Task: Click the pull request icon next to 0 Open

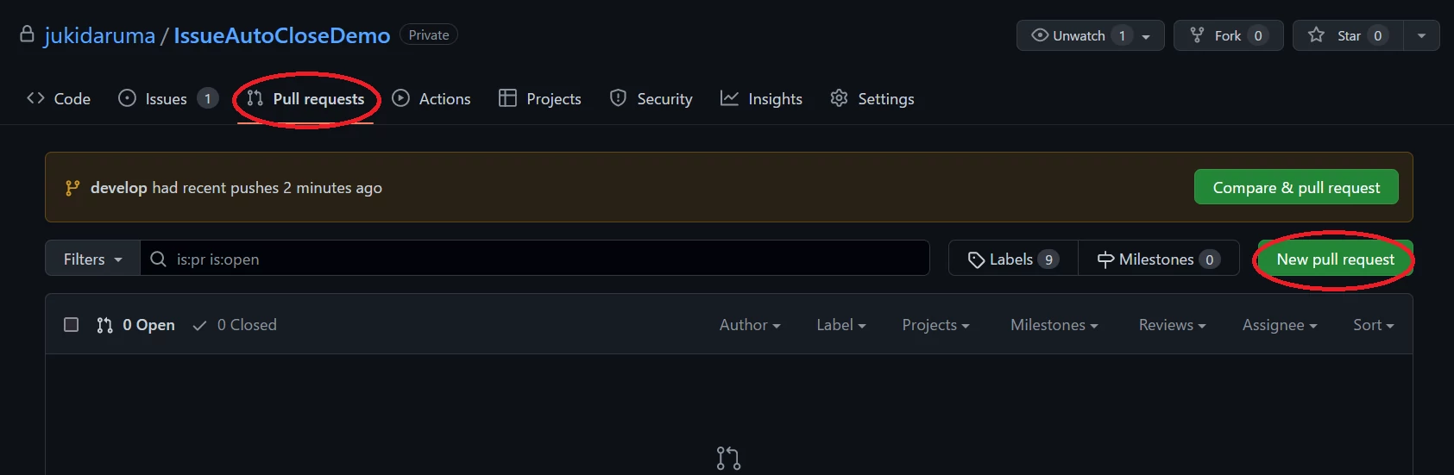Action: pos(104,325)
